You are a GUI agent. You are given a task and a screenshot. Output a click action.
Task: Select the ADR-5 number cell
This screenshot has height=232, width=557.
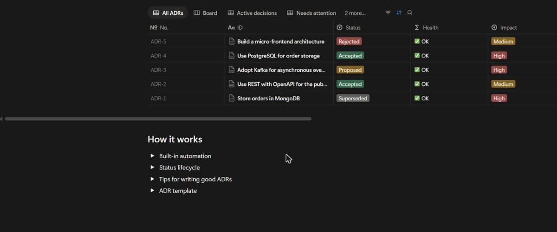186,41
